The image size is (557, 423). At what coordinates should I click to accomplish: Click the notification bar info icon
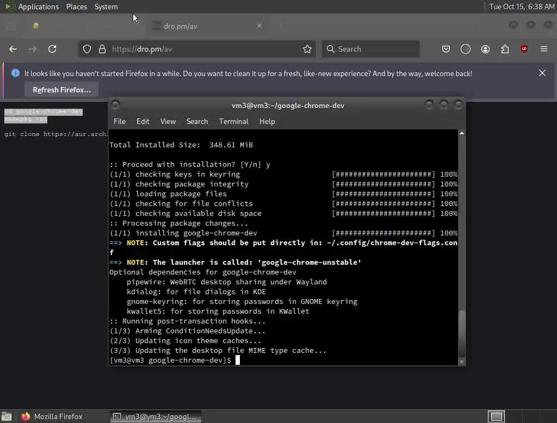(x=15, y=73)
